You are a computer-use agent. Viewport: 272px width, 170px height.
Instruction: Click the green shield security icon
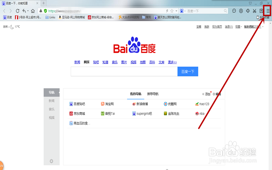click(x=46, y=11)
